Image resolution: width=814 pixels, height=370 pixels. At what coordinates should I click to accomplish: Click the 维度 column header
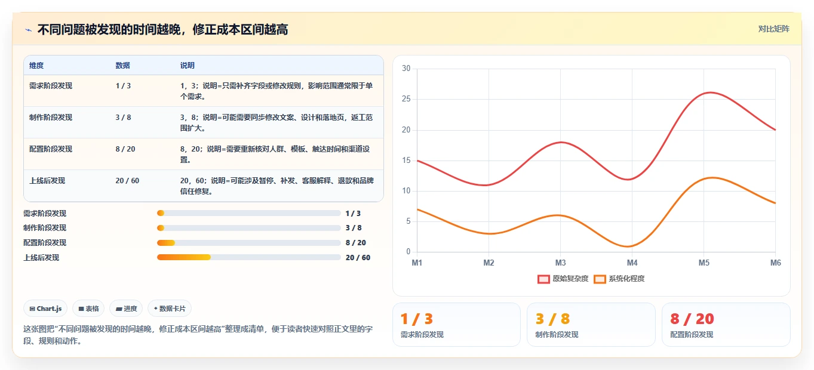pos(36,66)
